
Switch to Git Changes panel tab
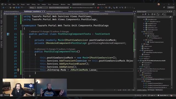(151, 90)
